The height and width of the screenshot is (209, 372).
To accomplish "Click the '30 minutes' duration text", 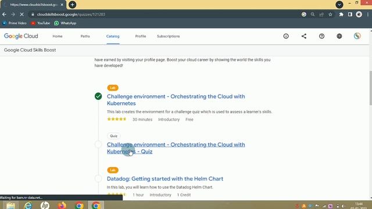I will coord(142,120).
